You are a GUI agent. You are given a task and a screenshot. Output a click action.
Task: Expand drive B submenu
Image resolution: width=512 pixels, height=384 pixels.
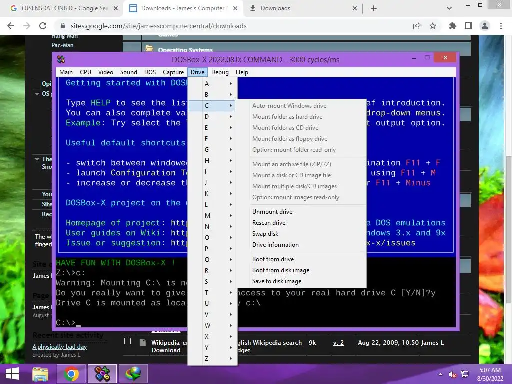click(x=213, y=94)
